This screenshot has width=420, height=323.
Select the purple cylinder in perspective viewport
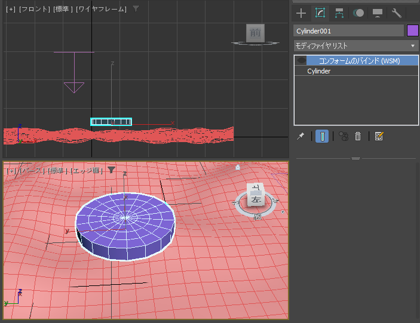[x=125, y=226]
